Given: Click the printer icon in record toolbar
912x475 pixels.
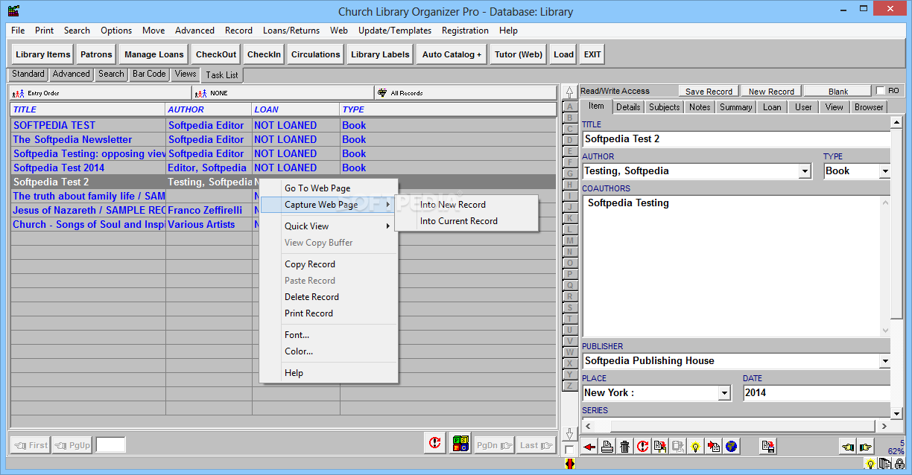Looking at the screenshot, I should (x=607, y=446).
